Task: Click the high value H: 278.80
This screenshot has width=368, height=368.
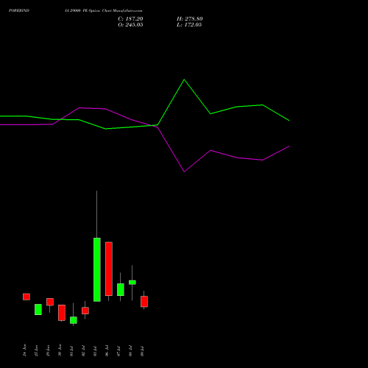Action: [189, 19]
